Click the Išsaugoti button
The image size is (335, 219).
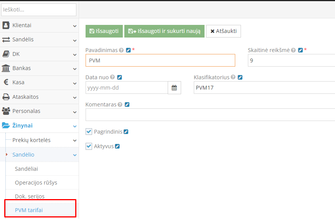(x=104, y=31)
